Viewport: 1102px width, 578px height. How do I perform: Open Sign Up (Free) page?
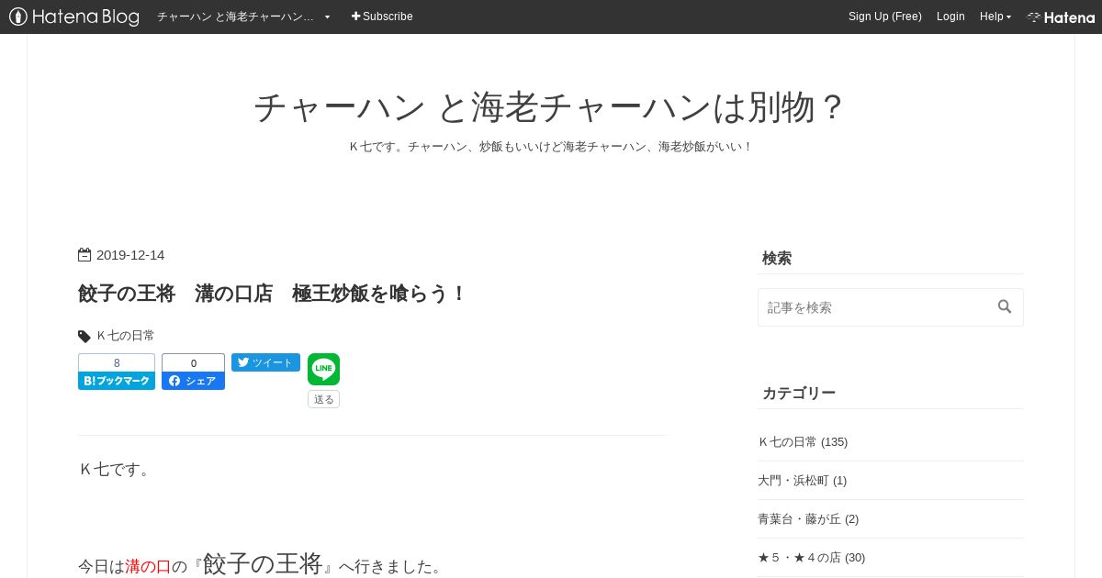[885, 17]
